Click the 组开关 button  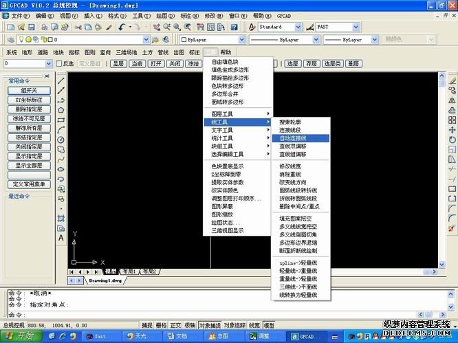tap(29, 91)
